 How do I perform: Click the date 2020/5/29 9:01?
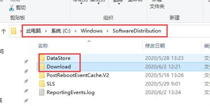pyautogui.click(x=163, y=84)
